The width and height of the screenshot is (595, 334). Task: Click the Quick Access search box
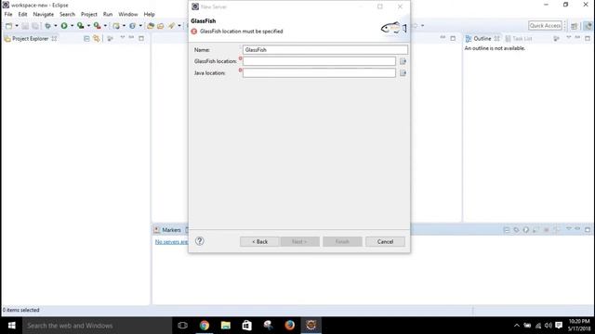click(x=545, y=26)
